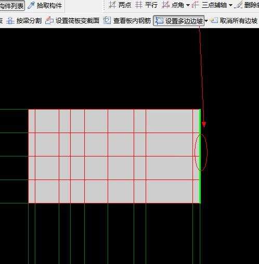Select the 三点辅轴 icon

(x=195, y=5)
